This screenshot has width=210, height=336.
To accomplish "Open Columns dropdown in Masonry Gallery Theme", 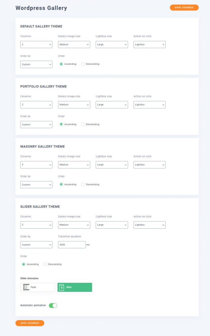I will pyautogui.click(x=36, y=165).
